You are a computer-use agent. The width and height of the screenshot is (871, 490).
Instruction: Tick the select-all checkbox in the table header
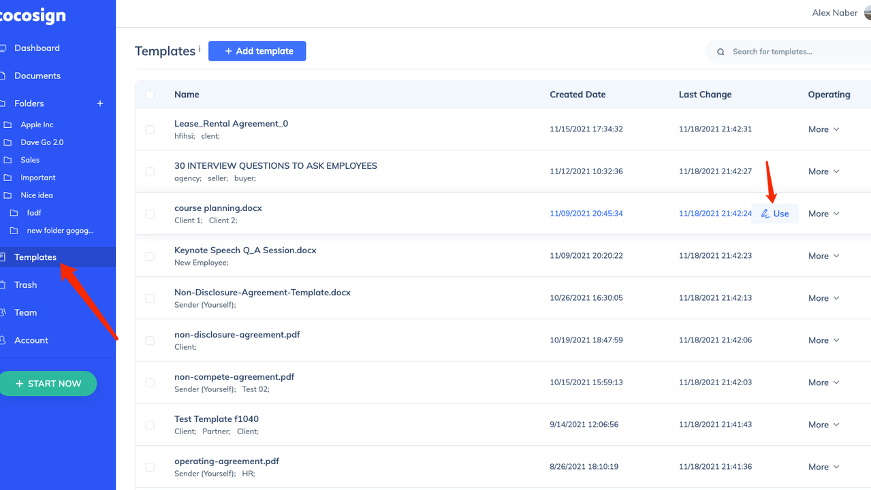pos(150,95)
